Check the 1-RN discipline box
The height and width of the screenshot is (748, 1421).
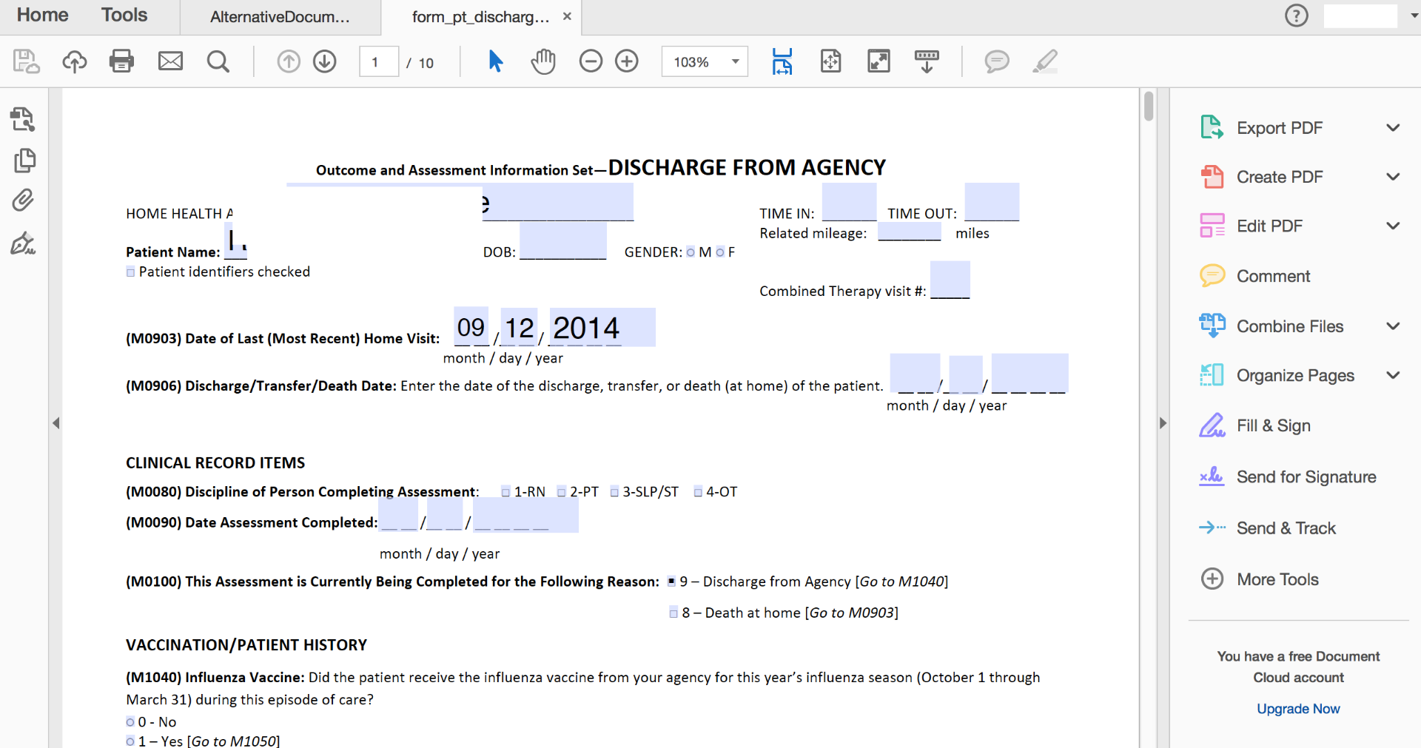coord(506,492)
